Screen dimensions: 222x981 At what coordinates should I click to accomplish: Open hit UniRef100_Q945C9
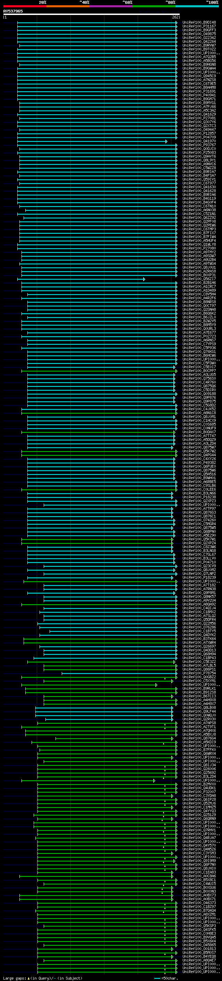(x=199, y=76)
